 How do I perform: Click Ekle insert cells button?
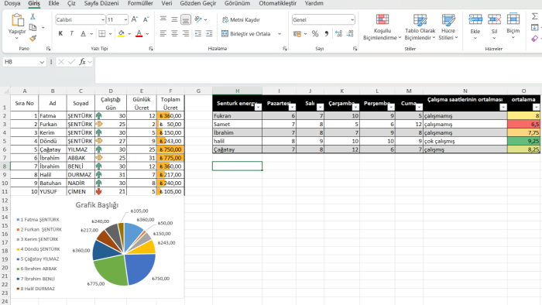pos(475,27)
